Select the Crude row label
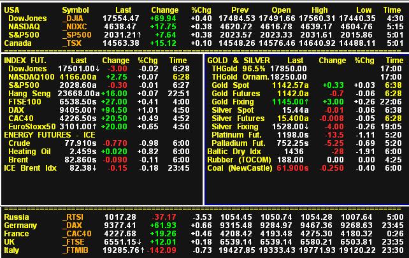The image size is (409, 258). (x=19, y=143)
